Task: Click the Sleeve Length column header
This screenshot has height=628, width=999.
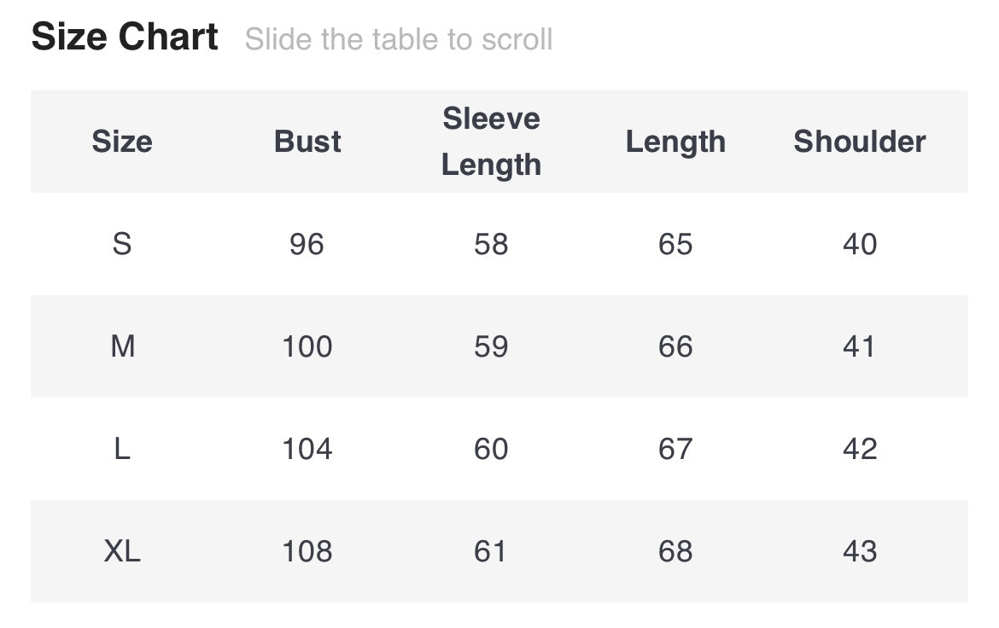Action: (491, 142)
